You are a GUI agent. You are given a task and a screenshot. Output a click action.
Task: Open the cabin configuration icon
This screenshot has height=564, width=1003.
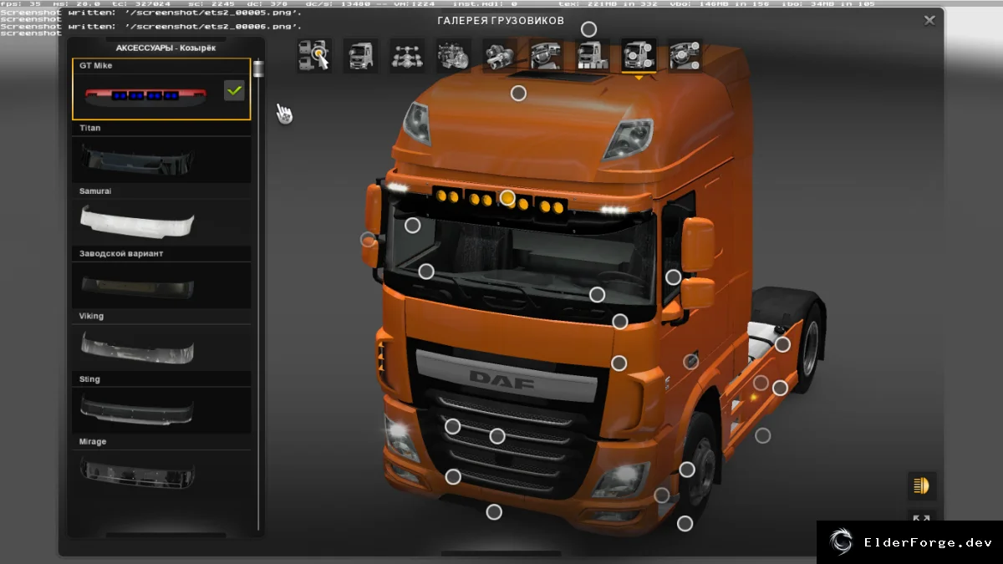pos(360,55)
